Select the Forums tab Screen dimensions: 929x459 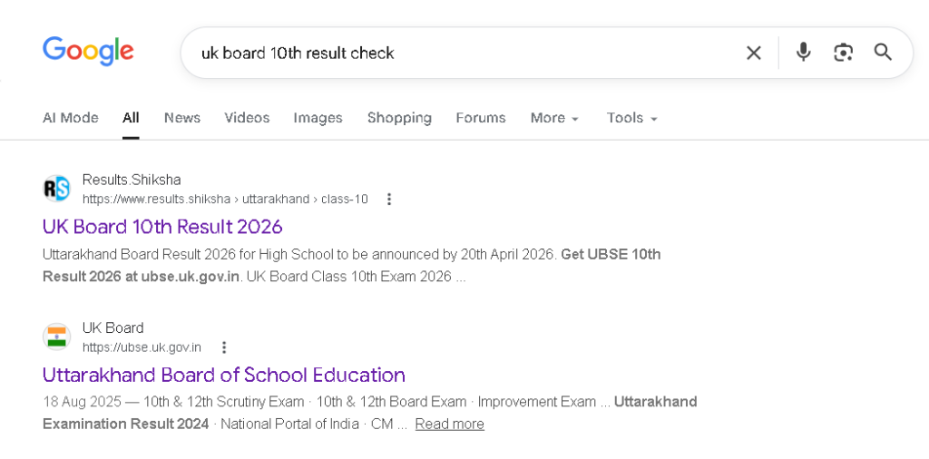point(481,118)
